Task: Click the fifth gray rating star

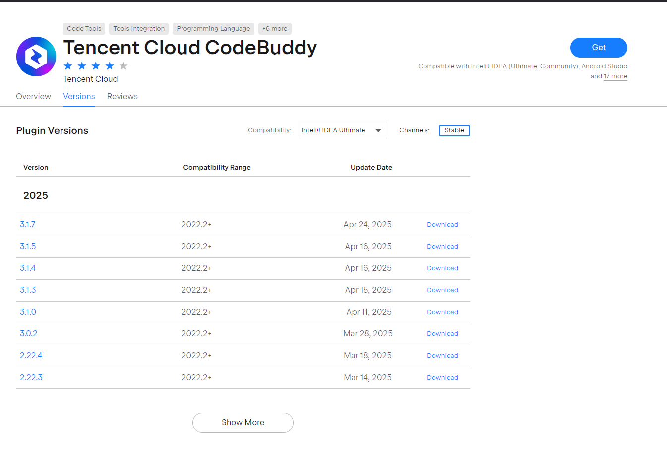Action: click(123, 66)
